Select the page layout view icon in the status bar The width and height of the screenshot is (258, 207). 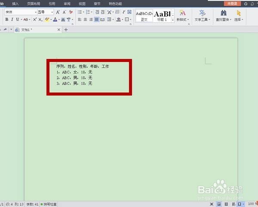[x=219, y=204]
